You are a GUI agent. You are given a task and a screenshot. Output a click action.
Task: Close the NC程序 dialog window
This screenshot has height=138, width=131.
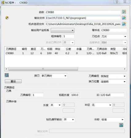(x=125, y=2)
